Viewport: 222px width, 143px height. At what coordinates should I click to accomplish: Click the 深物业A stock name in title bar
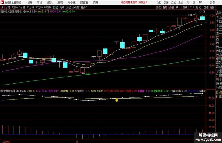click(143, 2)
